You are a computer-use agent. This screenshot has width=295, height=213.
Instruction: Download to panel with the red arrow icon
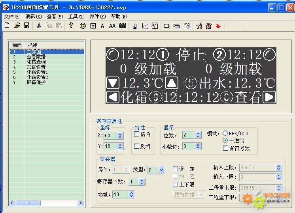[218, 26]
